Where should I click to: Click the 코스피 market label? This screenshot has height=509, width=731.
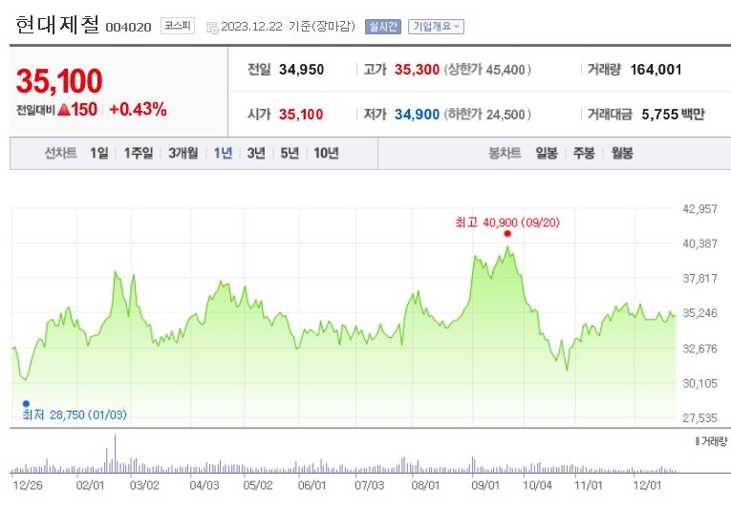(178, 26)
